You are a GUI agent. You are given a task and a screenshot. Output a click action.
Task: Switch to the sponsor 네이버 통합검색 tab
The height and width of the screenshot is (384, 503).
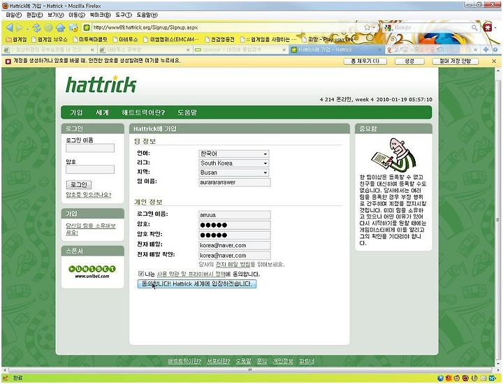coord(240,50)
